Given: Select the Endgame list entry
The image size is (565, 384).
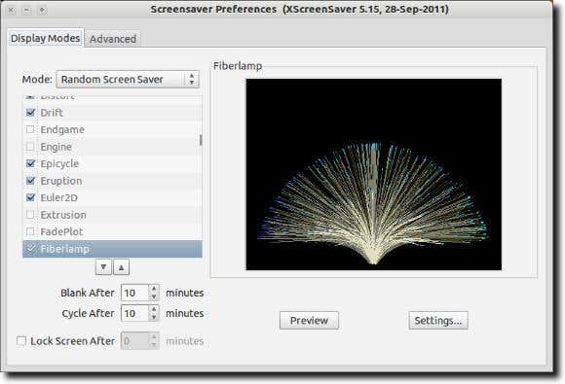Looking at the screenshot, I should point(112,129).
